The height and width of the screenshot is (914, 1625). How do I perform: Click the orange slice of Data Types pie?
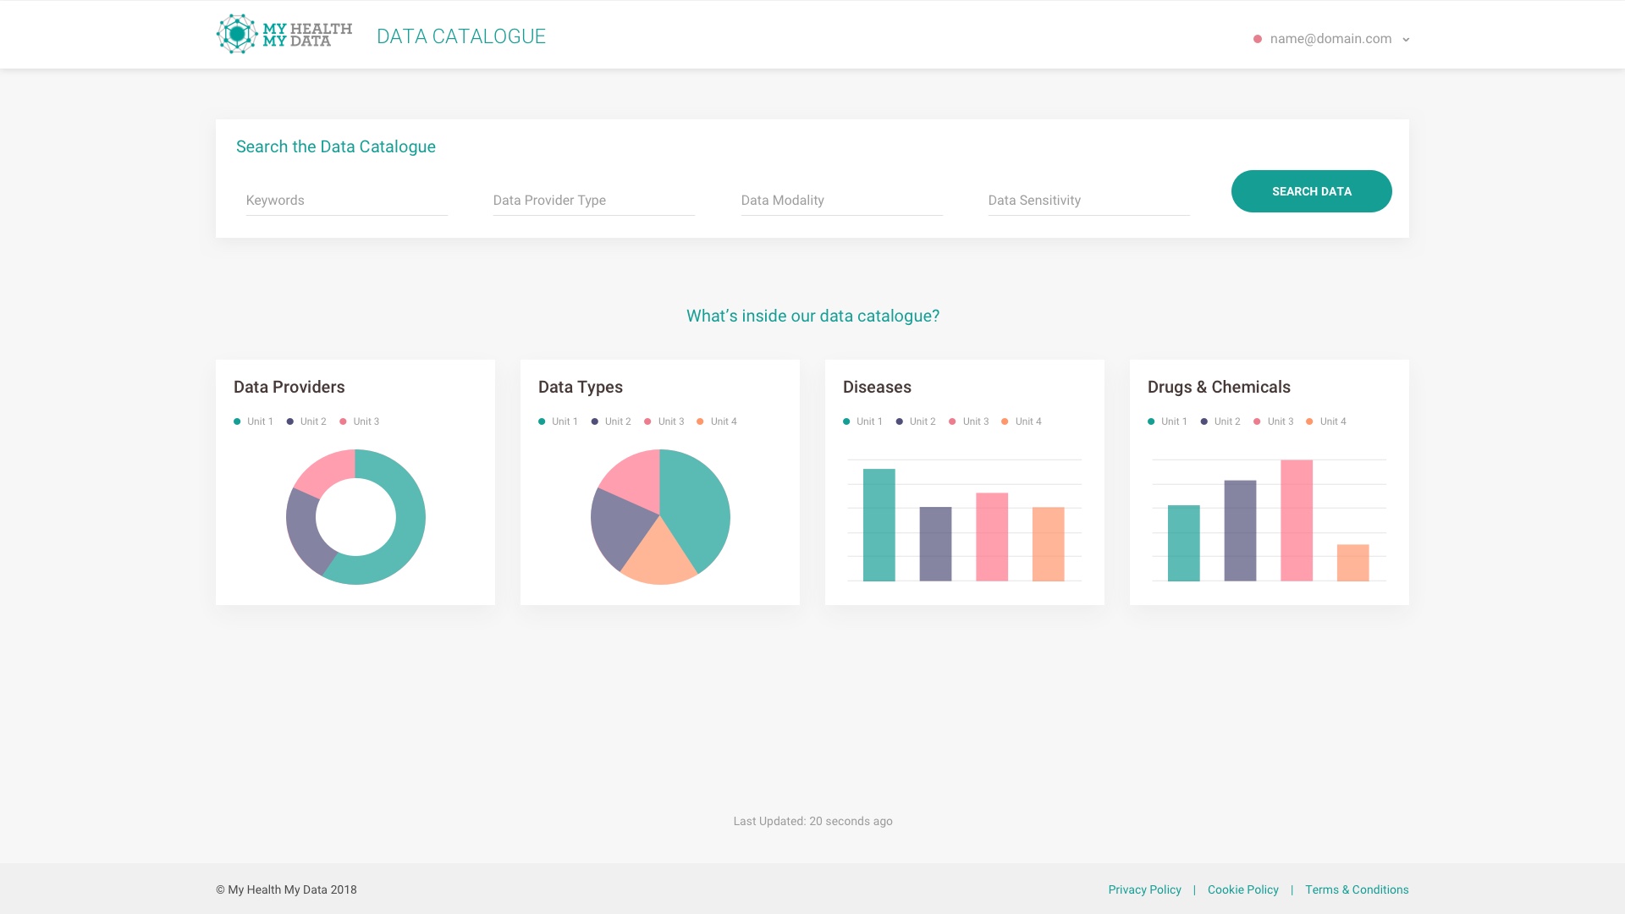(658, 559)
